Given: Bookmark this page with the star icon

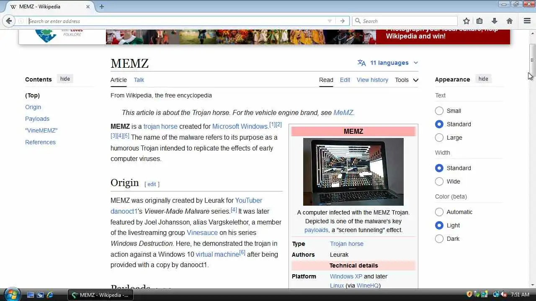Looking at the screenshot, I should point(466,21).
